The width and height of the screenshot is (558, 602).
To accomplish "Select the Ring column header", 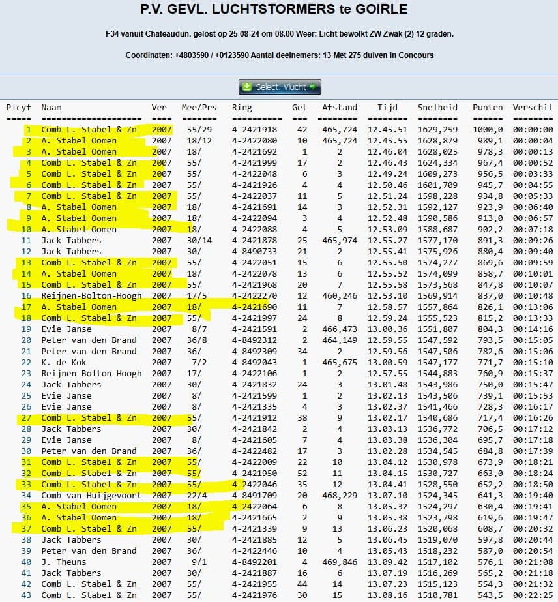I will [242, 107].
